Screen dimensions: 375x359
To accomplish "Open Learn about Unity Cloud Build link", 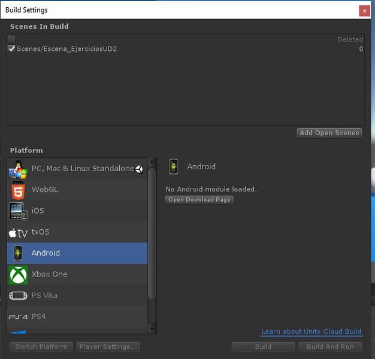I will tap(312, 331).
